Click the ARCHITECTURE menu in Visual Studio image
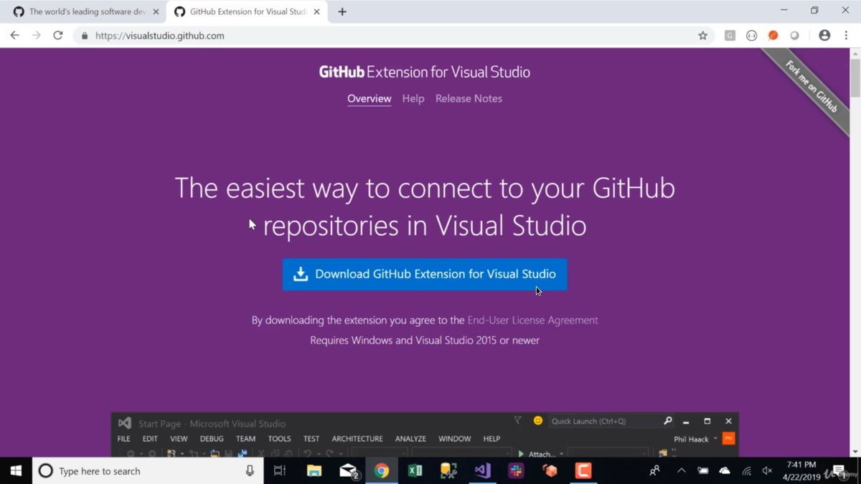This screenshot has width=861, height=484. (357, 439)
